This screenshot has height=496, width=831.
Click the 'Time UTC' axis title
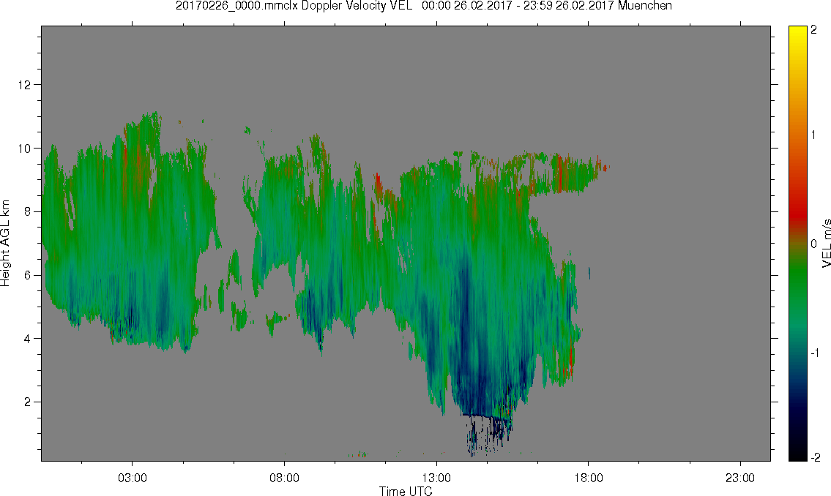406,491
